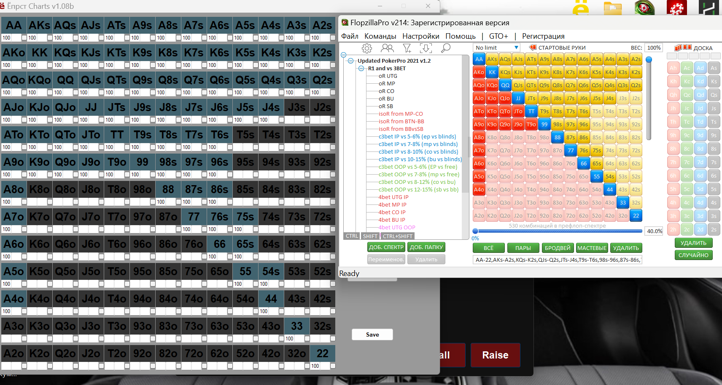This screenshot has width=722, height=385.
Task: Click the 22 hand cell in Flopzilla matrix
Action: point(636,216)
